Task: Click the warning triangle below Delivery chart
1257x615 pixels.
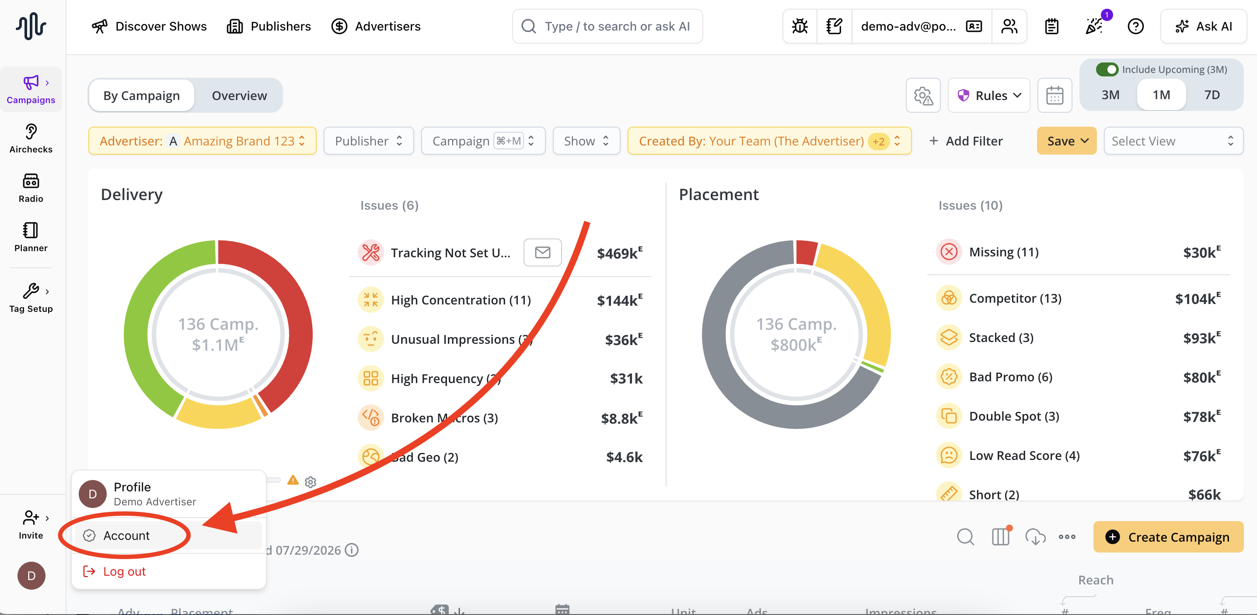Action: point(293,480)
